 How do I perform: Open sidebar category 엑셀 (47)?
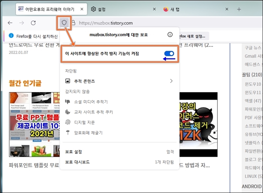(x=253, y=101)
